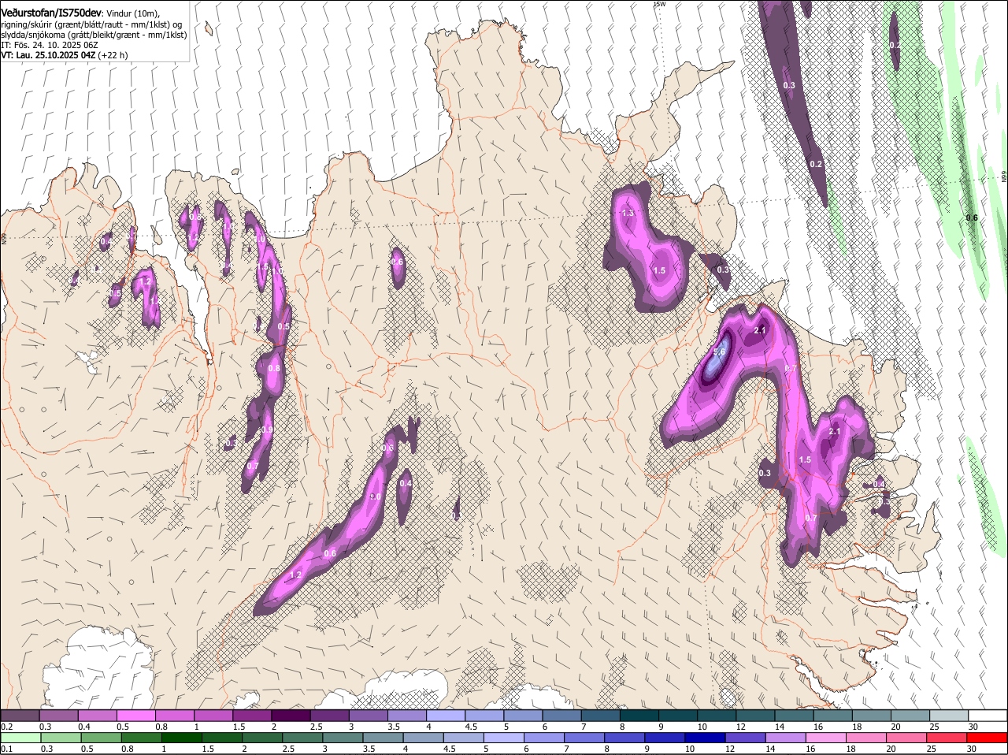Click the 'VT: Lau. 25.10.2025 04Z (+22 h)' line
This screenshot has width=1008, height=755.
pyautogui.click(x=64, y=55)
